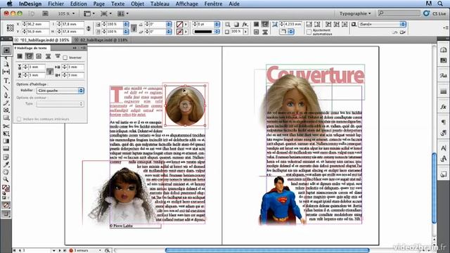The width and height of the screenshot is (450, 253).
Task: Select the Type (T) tool
Action: point(6,81)
